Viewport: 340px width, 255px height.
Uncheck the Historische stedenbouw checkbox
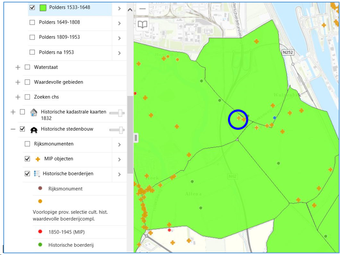coord(22,129)
